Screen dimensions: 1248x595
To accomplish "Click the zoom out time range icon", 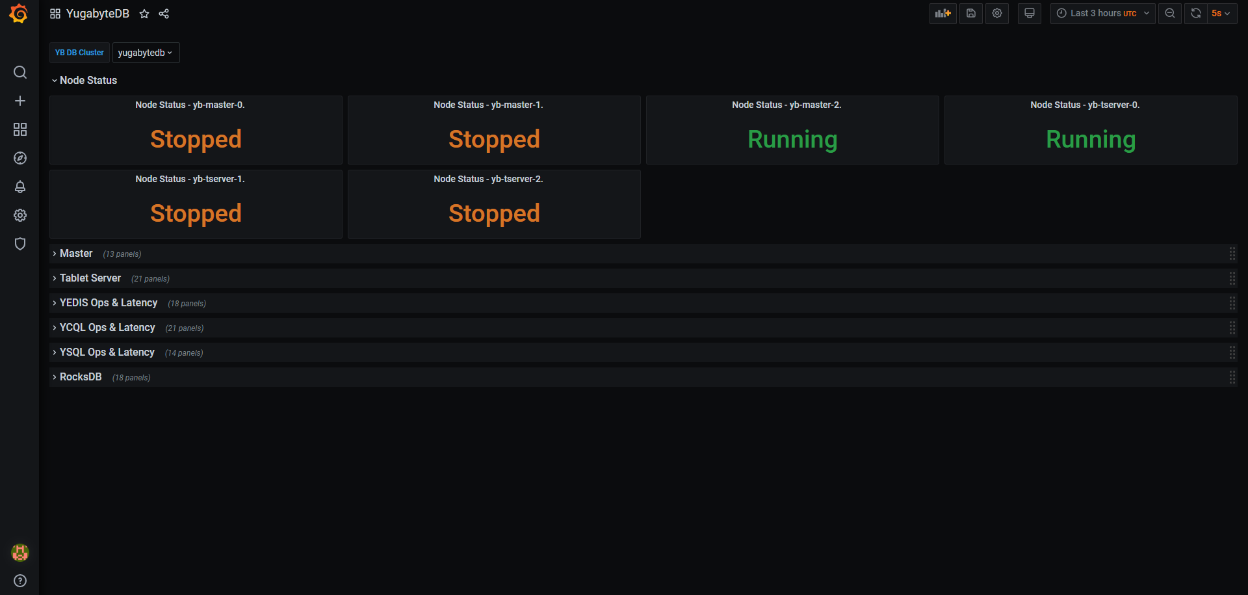I will pyautogui.click(x=1170, y=14).
